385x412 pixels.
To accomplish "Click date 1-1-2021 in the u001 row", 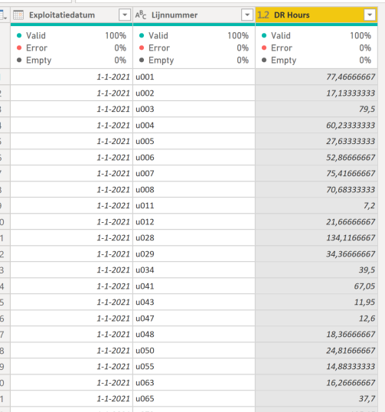I will [71, 77].
